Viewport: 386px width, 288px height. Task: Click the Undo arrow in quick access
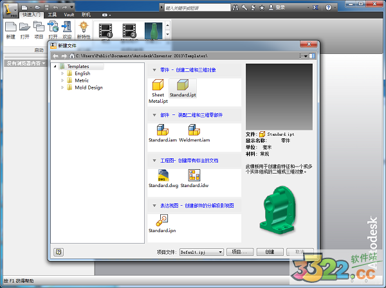[55, 7]
